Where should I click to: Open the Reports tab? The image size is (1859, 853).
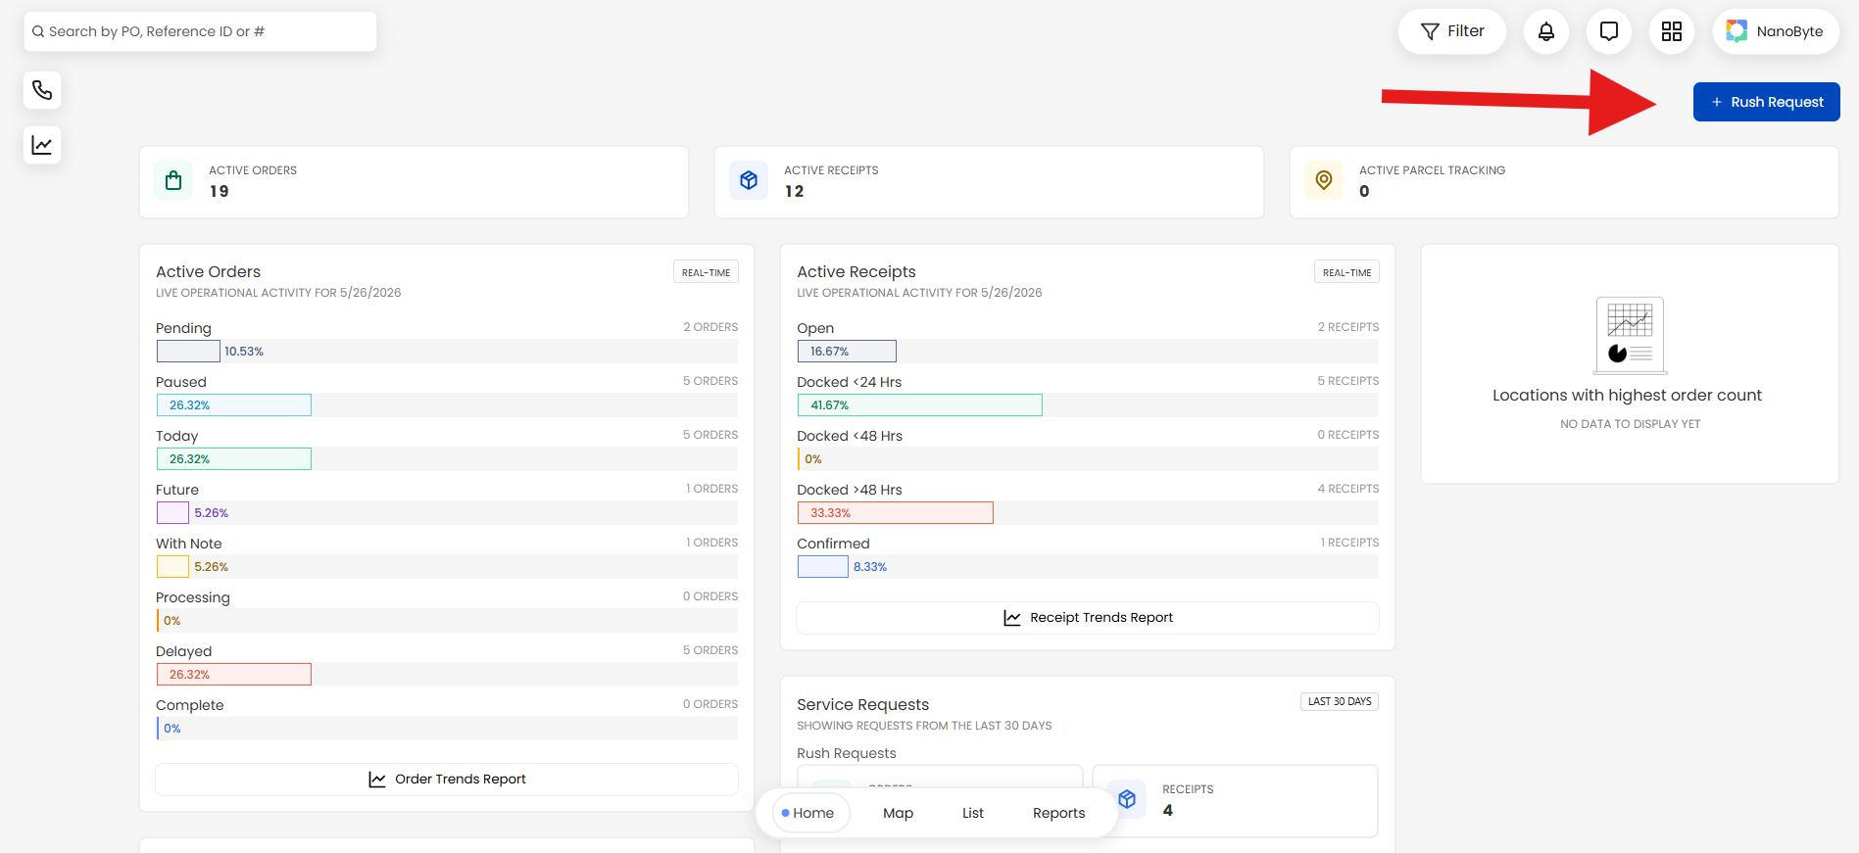coord(1059,813)
